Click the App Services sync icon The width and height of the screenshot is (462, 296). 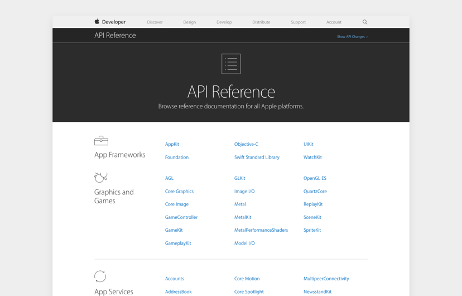100,276
